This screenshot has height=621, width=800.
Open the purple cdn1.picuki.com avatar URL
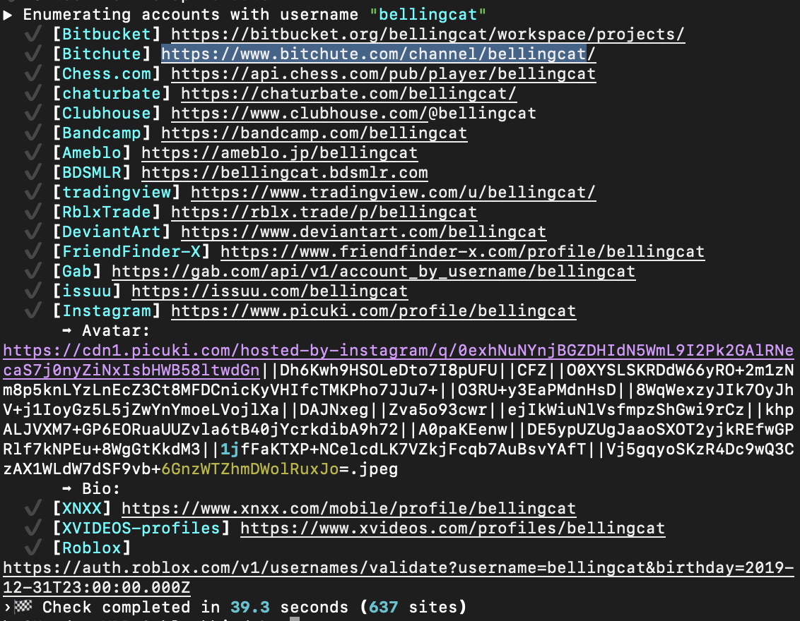click(x=398, y=360)
